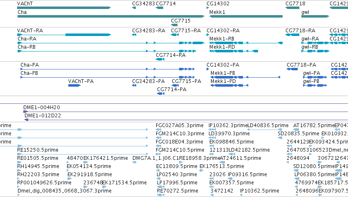
Task: Select the LP02540.3prime EST label
Action: point(177,175)
